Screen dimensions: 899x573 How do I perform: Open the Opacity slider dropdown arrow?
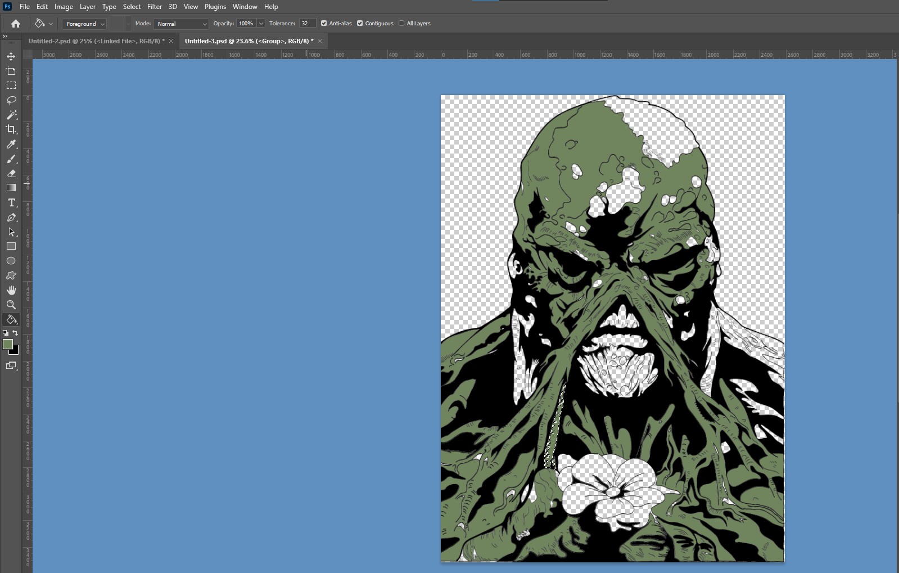click(x=261, y=24)
